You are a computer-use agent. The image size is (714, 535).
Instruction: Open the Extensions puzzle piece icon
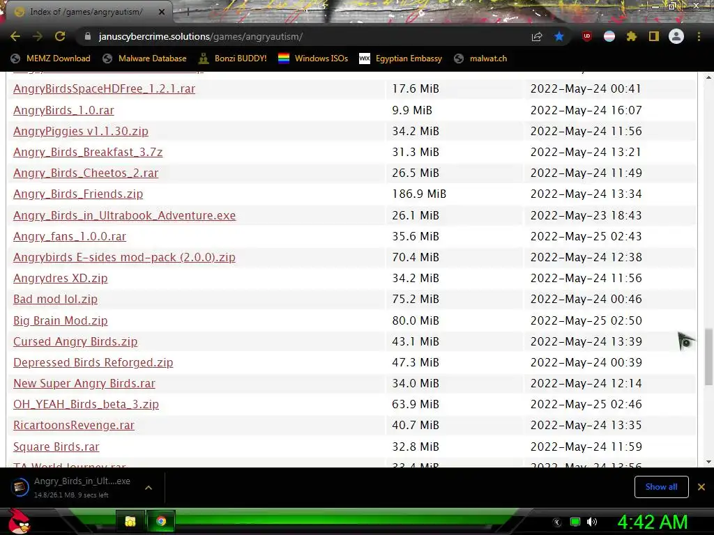pyautogui.click(x=632, y=37)
